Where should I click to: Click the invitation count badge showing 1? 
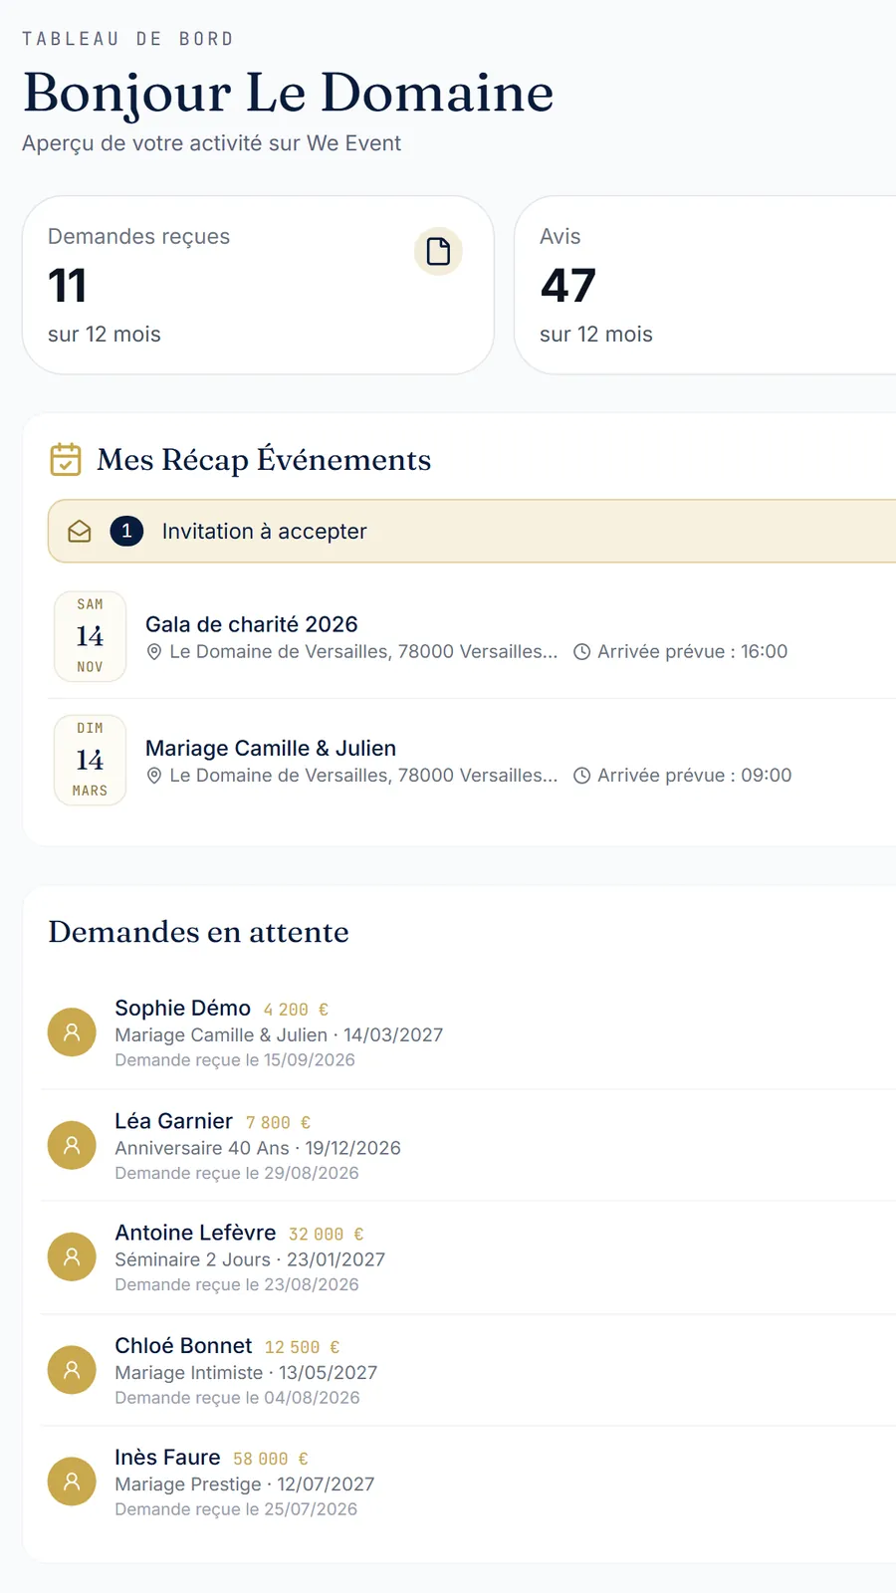(126, 531)
